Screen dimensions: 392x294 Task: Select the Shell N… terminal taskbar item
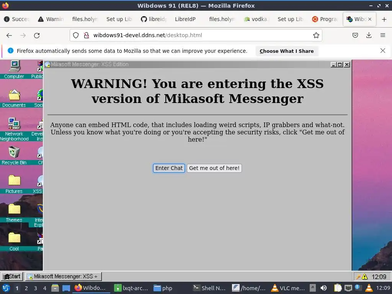210,288
